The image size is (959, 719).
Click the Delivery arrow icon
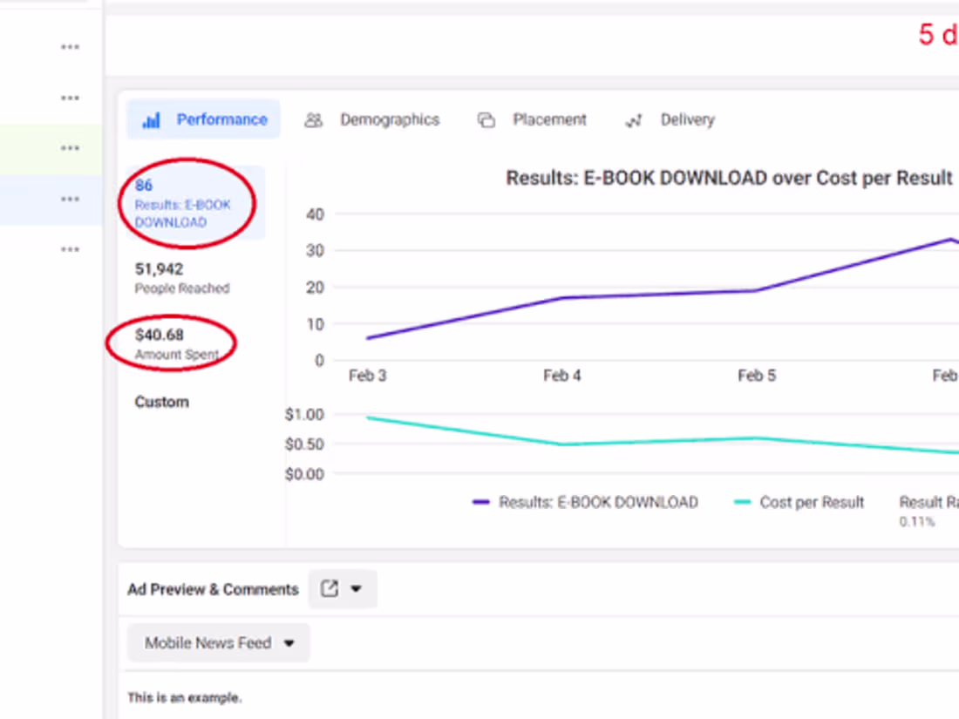[x=633, y=120]
